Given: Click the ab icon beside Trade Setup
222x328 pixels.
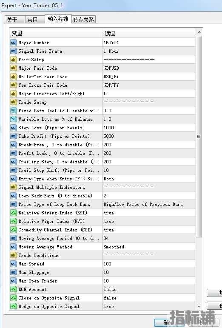Looking at the screenshot, I should click(13, 102).
